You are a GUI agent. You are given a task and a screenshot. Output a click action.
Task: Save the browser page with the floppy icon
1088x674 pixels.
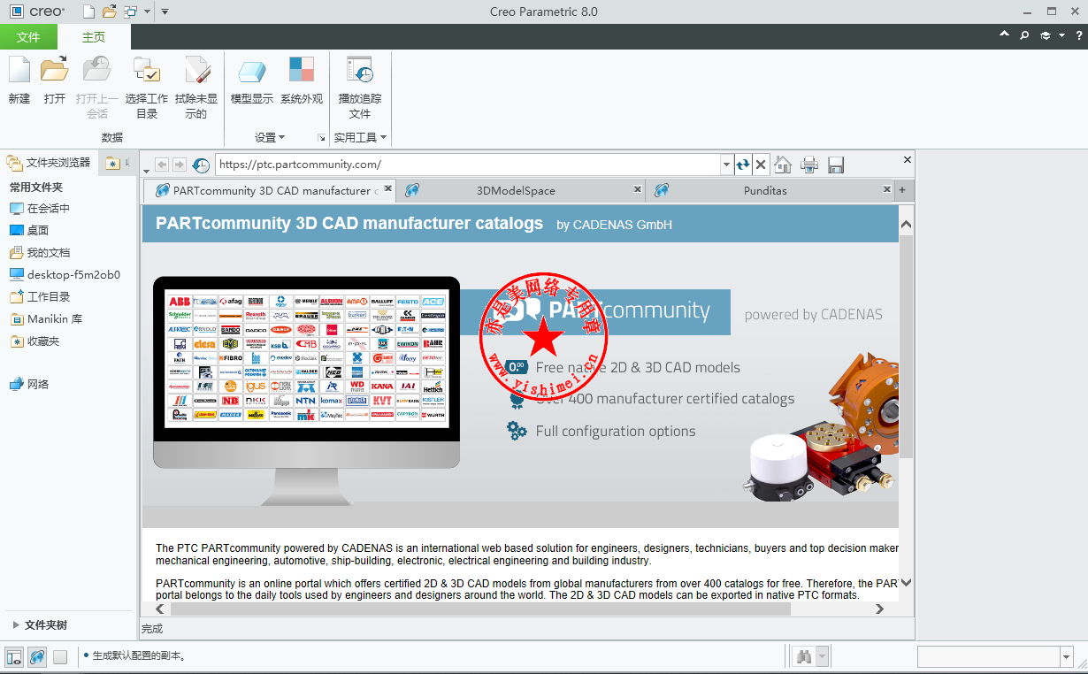coord(835,165)
